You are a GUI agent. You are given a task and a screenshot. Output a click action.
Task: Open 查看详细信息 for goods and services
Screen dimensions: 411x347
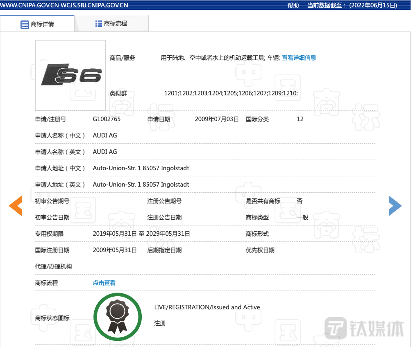[x=299, y=58]
